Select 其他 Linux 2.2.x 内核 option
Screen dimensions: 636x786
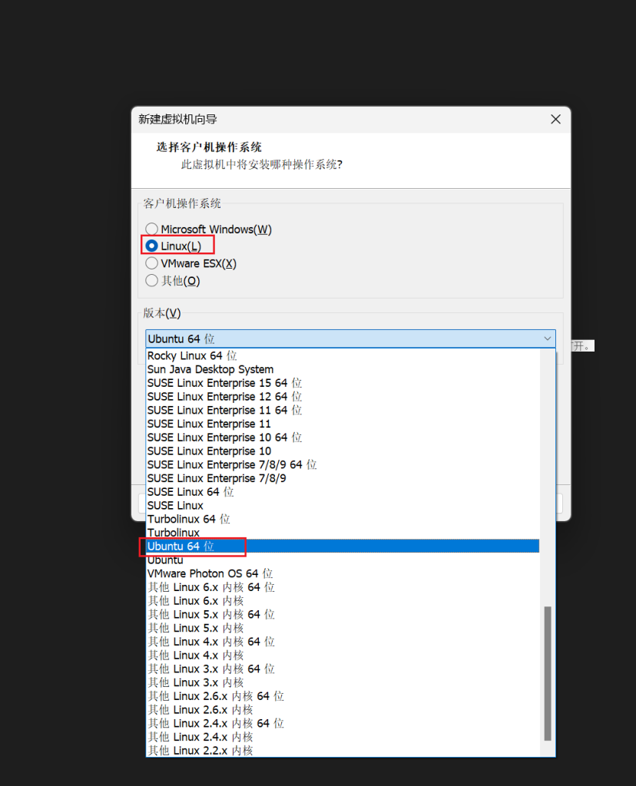click(x=200, y=750)
